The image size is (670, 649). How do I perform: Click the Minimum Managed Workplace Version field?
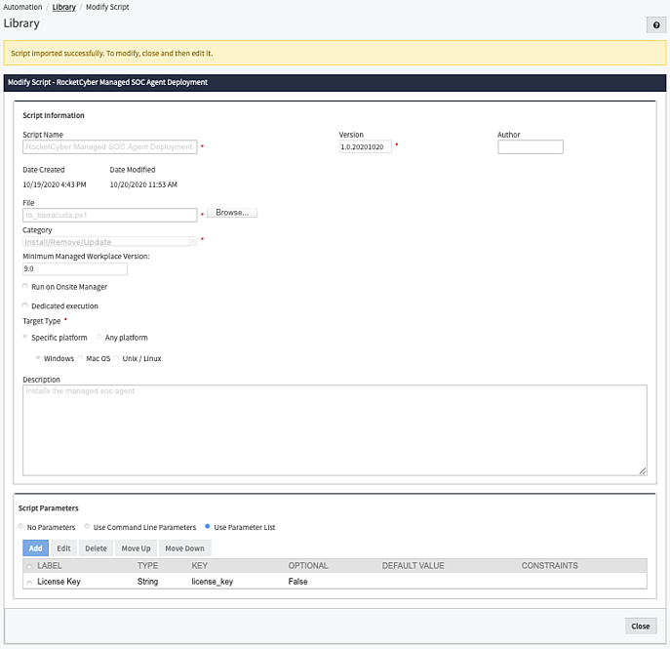pos(75,268)
